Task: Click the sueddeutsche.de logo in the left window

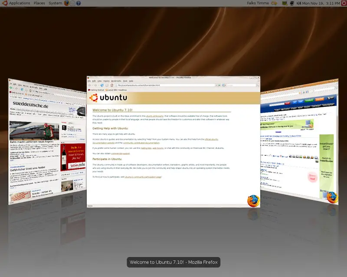Action: pos(30,104)
